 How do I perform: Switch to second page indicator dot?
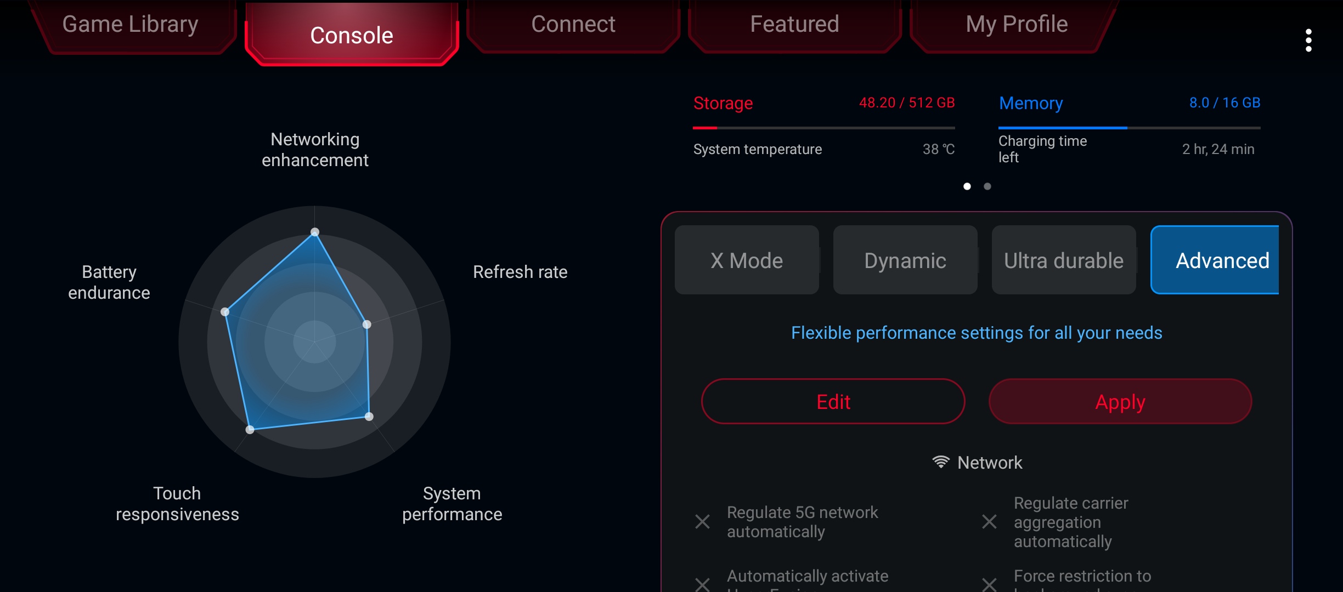(988, 186)
